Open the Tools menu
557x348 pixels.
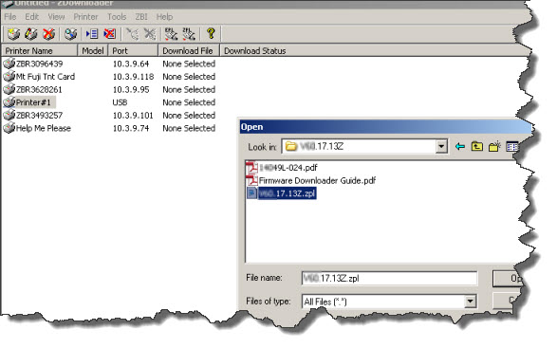coord(117,17)
